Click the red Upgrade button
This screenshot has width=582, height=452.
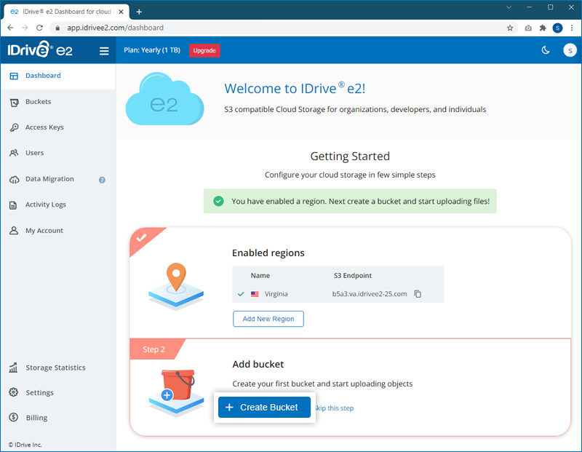coord(204,50)
